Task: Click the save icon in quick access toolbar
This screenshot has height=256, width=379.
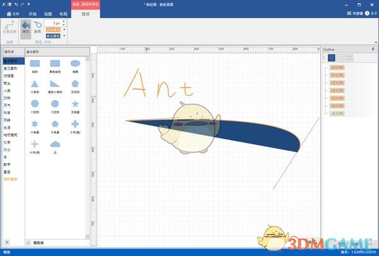Action: (10, 4)
